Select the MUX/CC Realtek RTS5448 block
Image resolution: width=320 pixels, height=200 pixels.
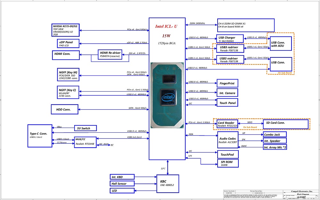point(85,142)
